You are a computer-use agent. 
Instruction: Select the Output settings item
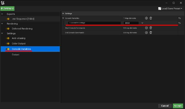(x=16, y=54)
